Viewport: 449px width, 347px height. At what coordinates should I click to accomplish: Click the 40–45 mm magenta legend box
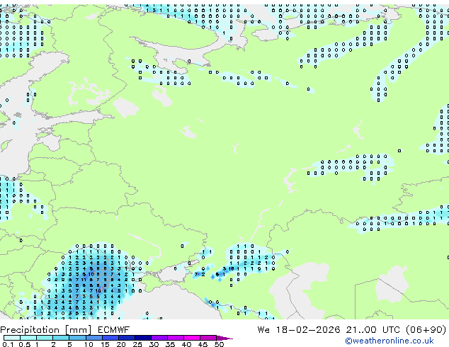point(192,338)
